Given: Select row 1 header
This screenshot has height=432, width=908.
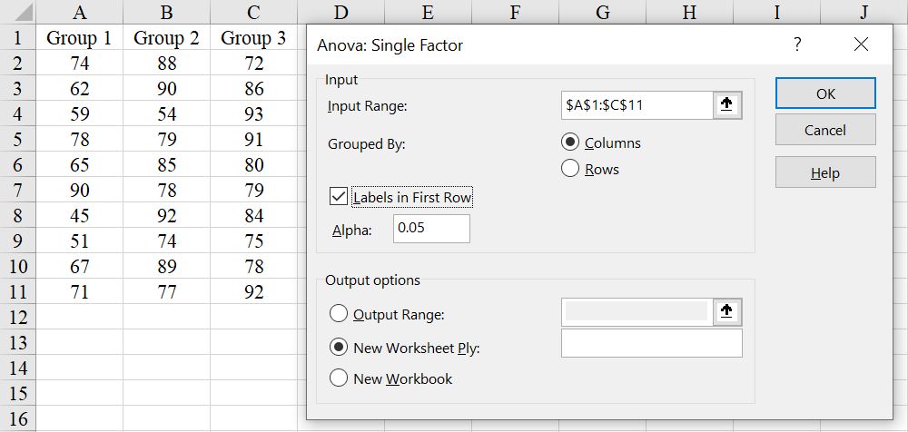Looking at the screenshot, I should click(x=18, y=38).
